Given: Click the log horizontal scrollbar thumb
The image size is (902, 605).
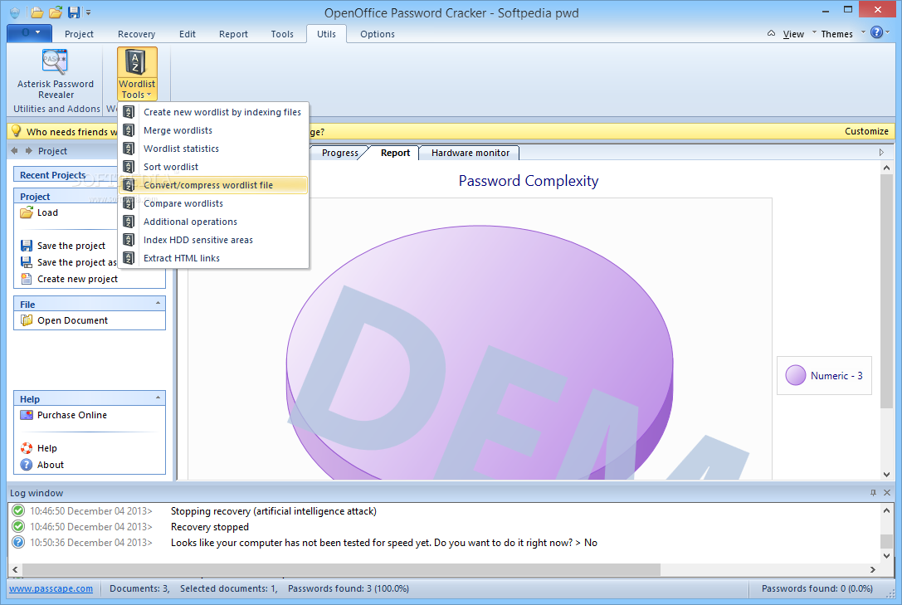Looking at the screenshot, I should coord(340,569).
